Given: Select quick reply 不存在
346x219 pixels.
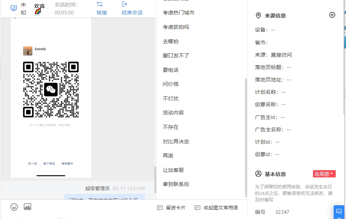Looking at the screenshot, I should [x=170, y=127].
